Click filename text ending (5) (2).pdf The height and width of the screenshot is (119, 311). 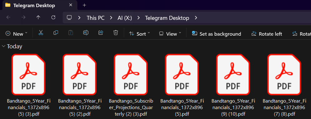(80, 108)
